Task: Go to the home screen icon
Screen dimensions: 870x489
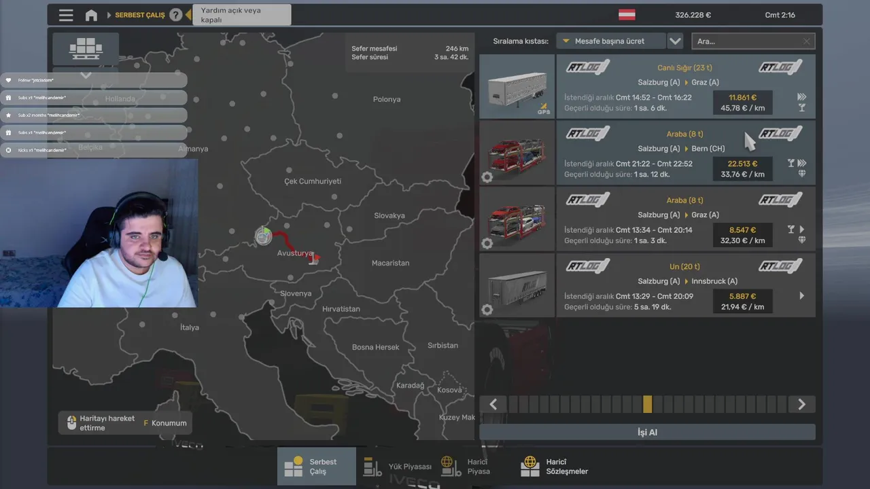Action: 91,15
